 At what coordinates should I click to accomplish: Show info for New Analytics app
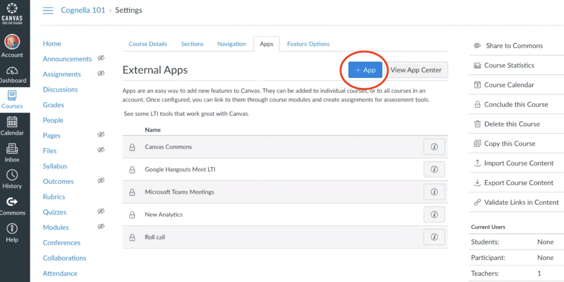[434, 215]
